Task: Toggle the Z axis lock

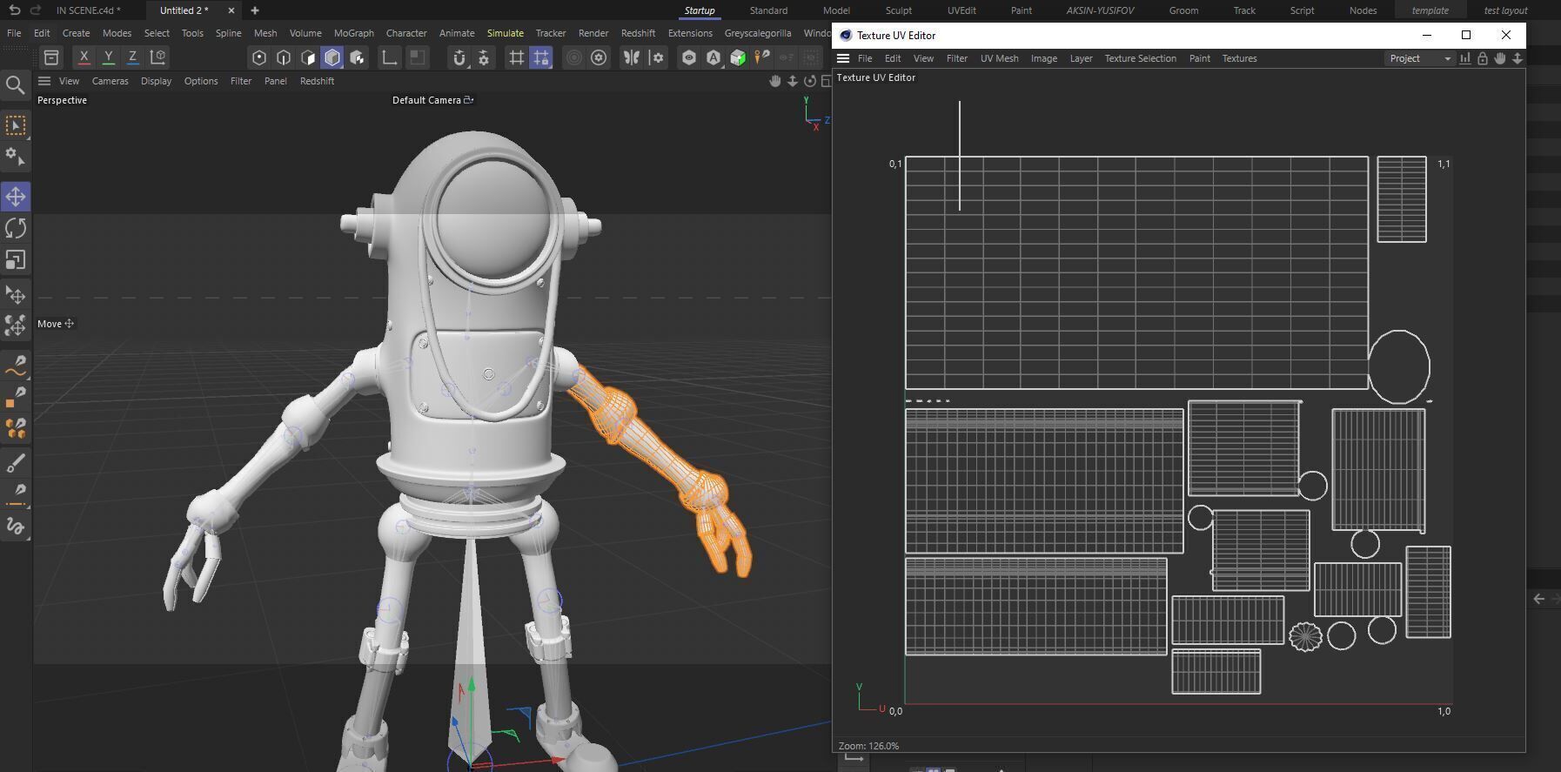Action: pos(132,57)
